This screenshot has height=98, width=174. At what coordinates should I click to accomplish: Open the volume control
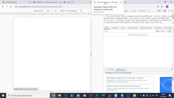[153, 96]
